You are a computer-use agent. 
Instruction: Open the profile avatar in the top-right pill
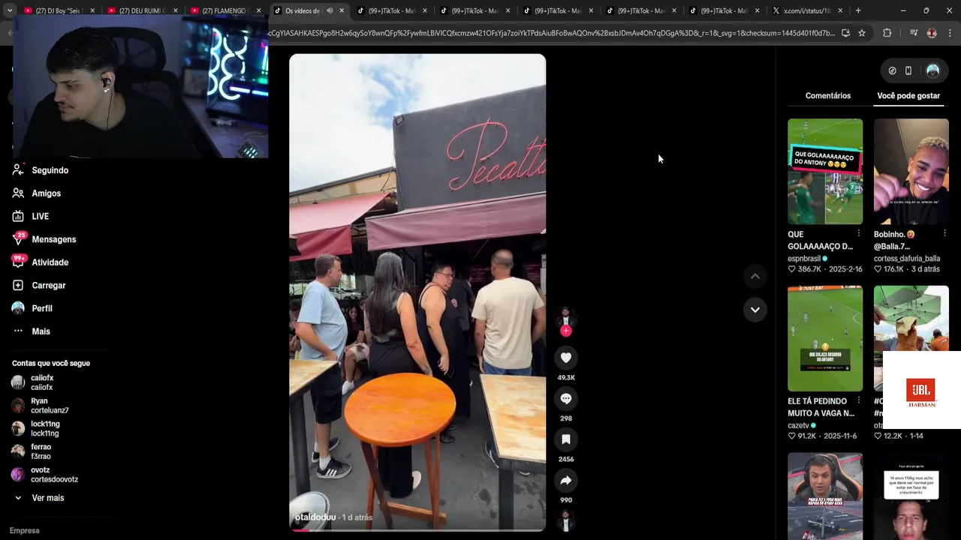click(932, 70)
